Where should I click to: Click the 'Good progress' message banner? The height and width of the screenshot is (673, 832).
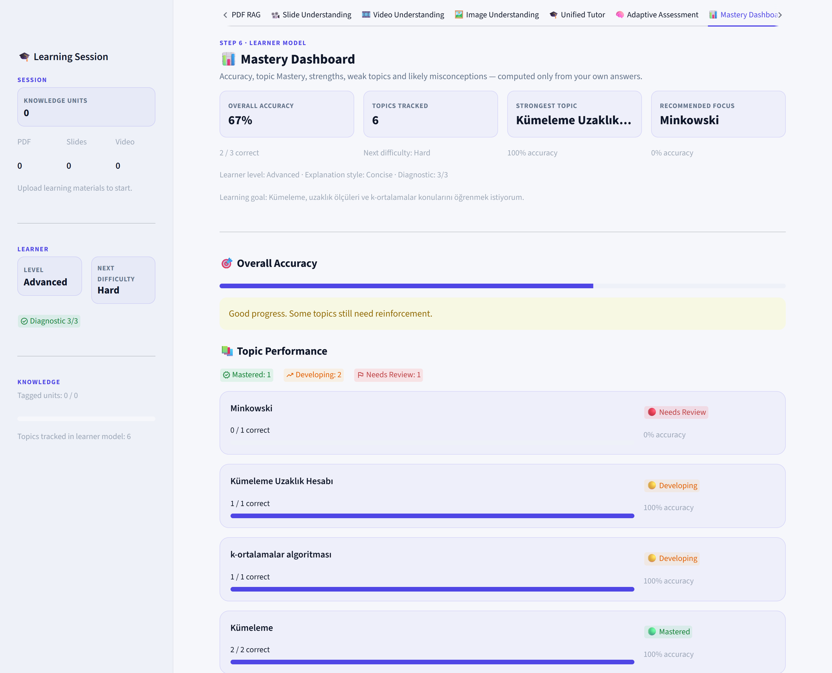tap(502, 314)
